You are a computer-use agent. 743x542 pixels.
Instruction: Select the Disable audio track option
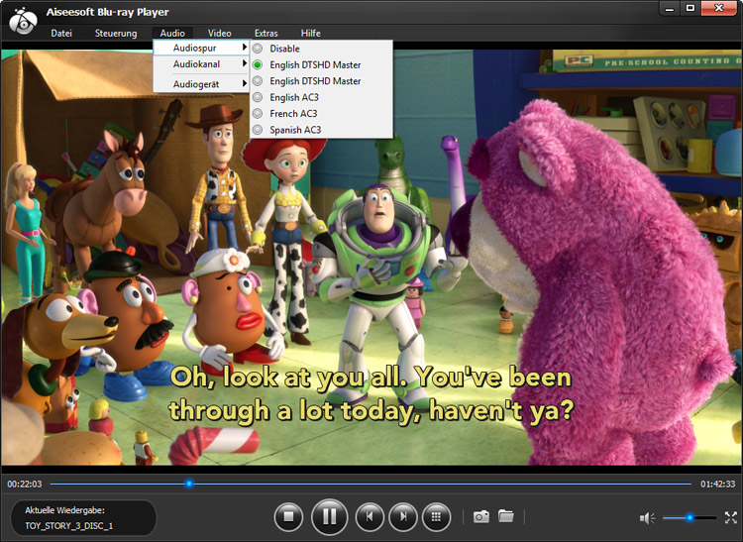tap(284, 49)
